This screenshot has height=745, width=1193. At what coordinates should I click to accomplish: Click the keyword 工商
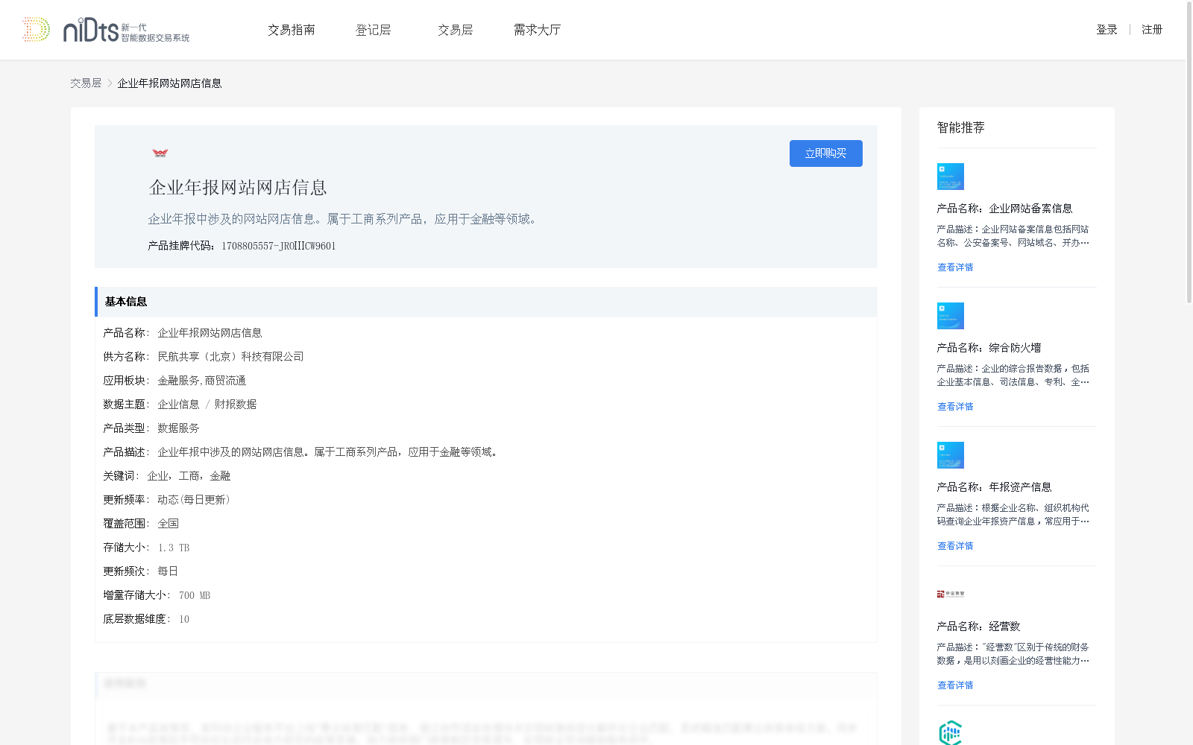[x=189, y=476]
